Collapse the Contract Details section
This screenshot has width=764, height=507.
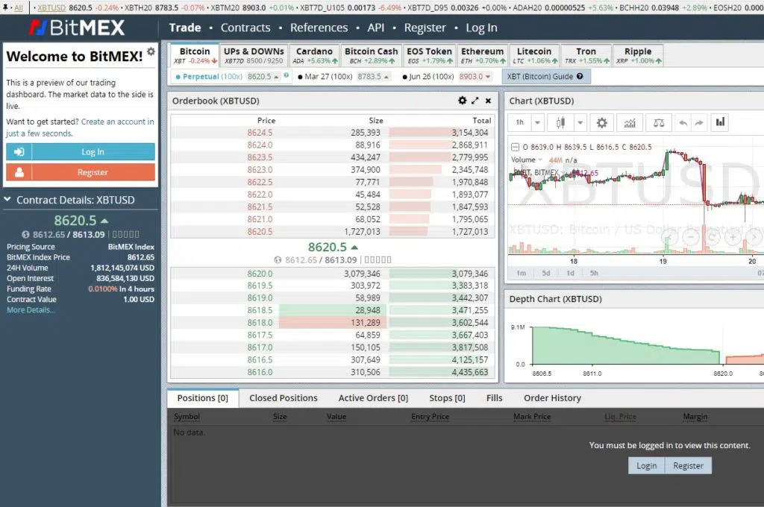click(7, 199)
